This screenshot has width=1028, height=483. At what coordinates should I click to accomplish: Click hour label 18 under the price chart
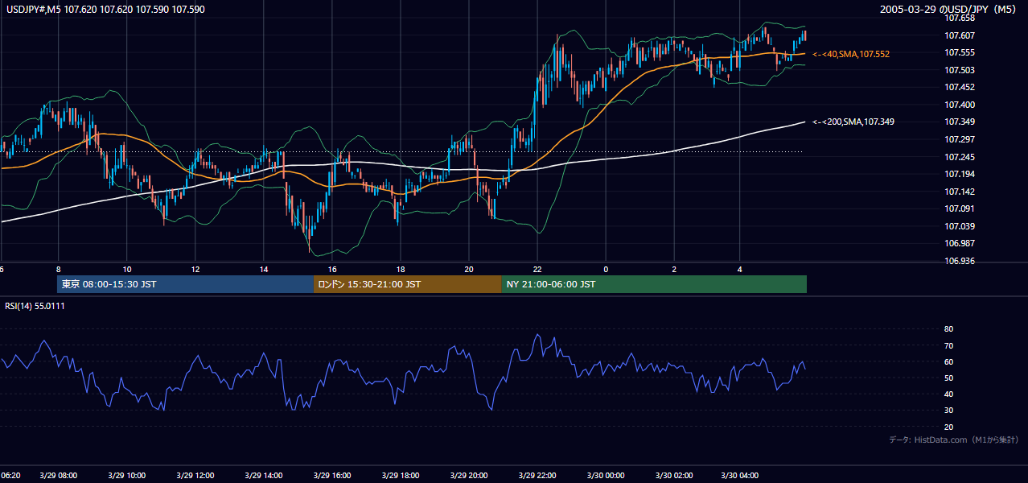point(400,270)
